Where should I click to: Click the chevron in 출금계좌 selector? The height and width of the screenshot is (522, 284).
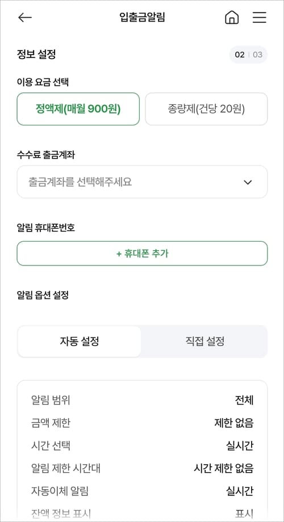pyautogui.click(x=248, y=182)
